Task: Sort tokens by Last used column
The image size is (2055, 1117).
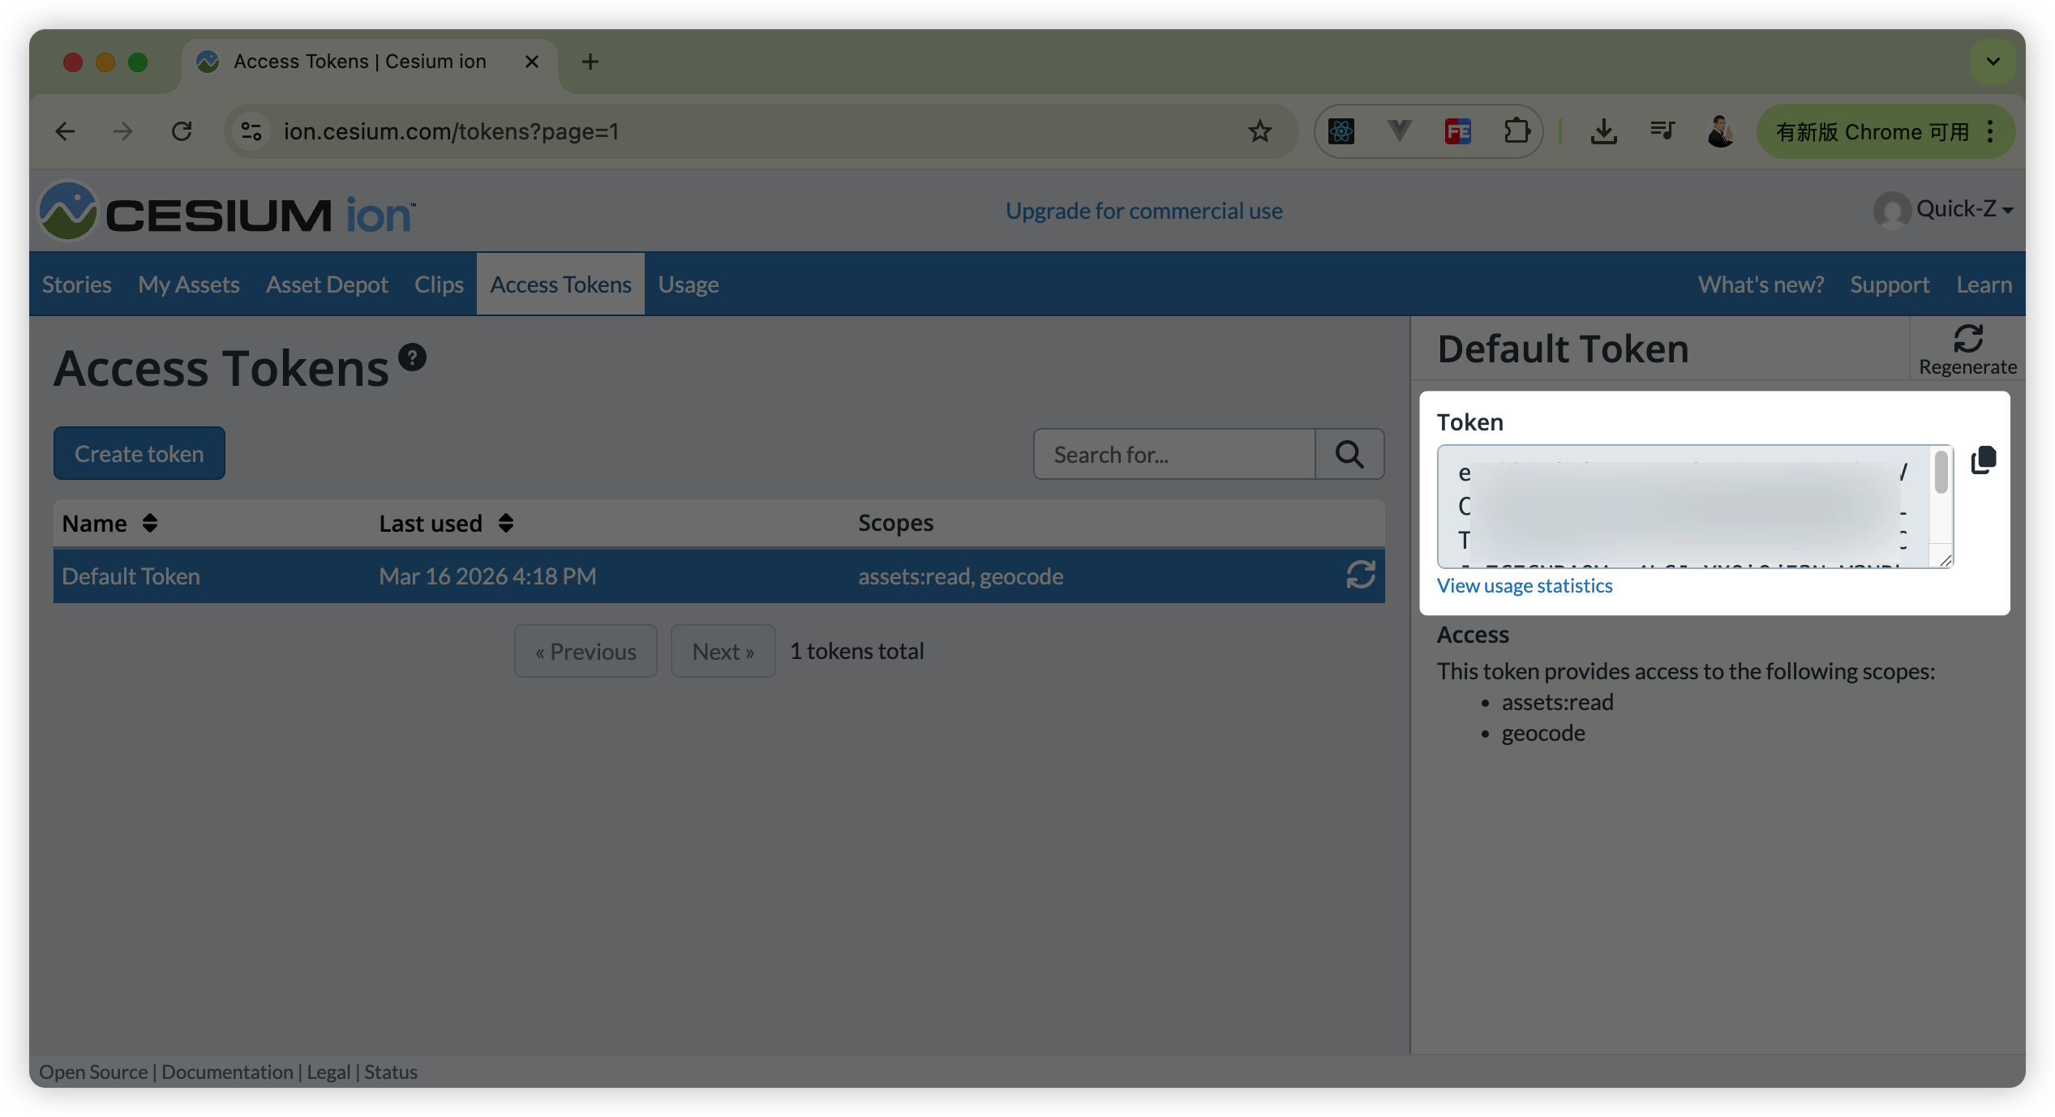Action: tap(506, 523)
